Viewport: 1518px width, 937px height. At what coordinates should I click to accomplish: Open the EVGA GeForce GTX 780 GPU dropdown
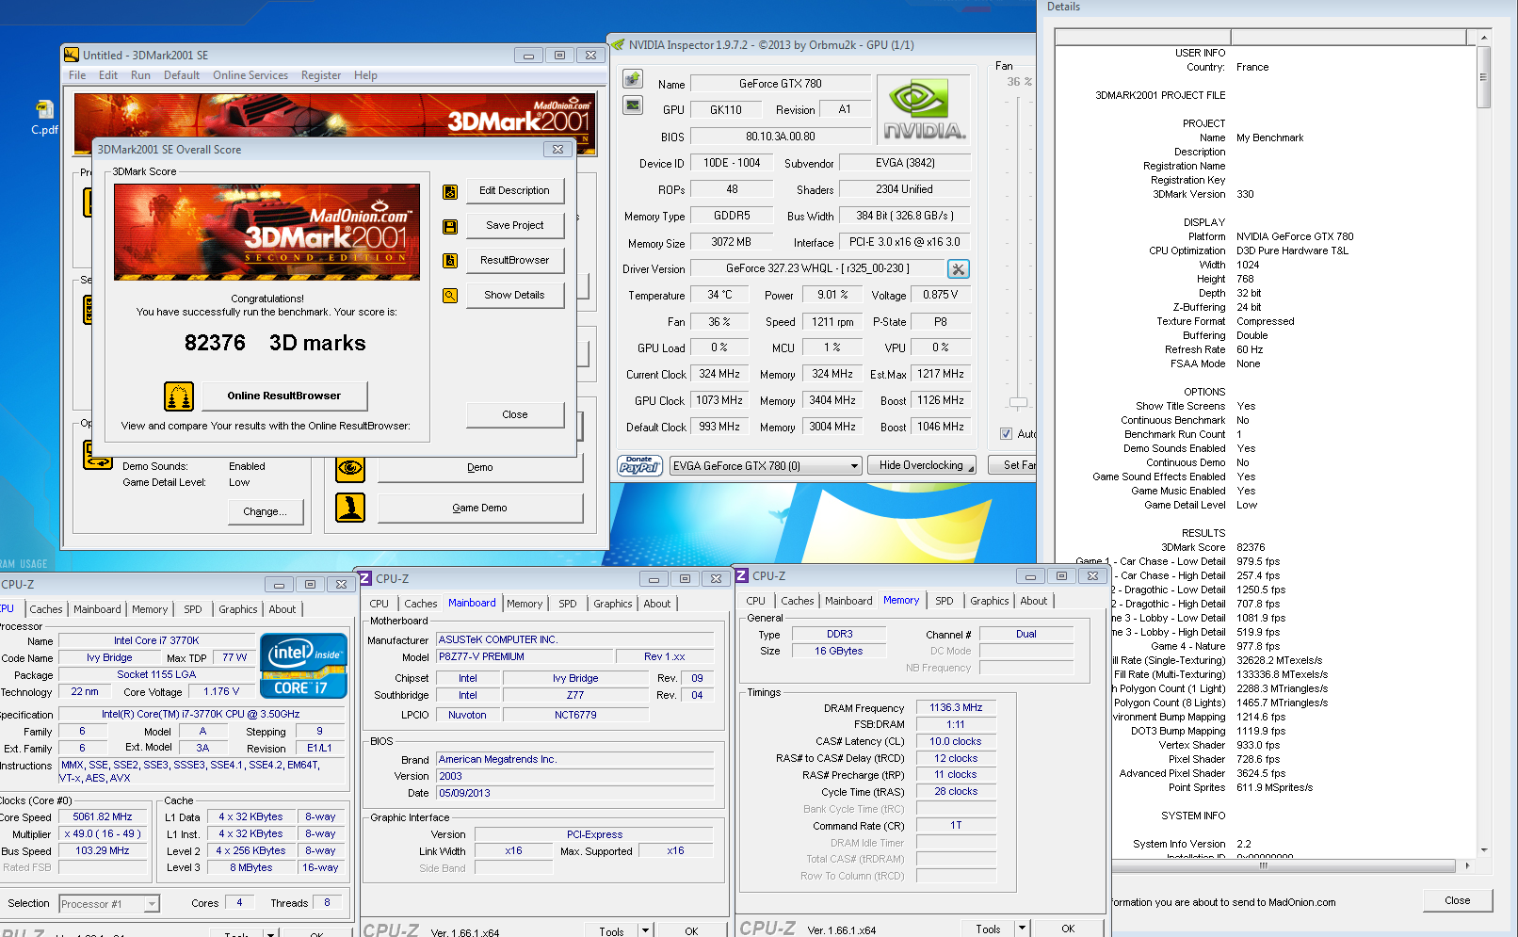(x=766, y=466)
